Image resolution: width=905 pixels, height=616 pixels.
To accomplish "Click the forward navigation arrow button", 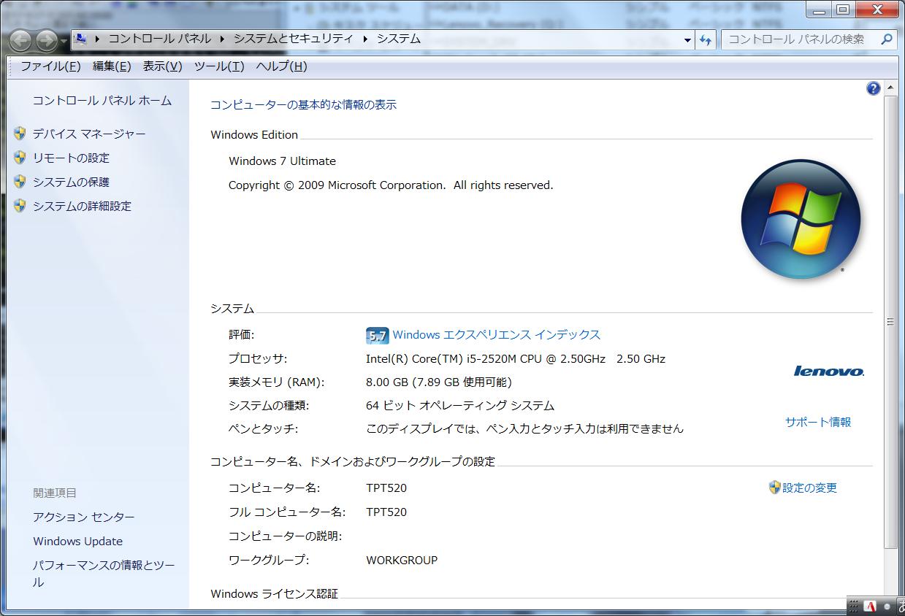I will tap(47, 40).
